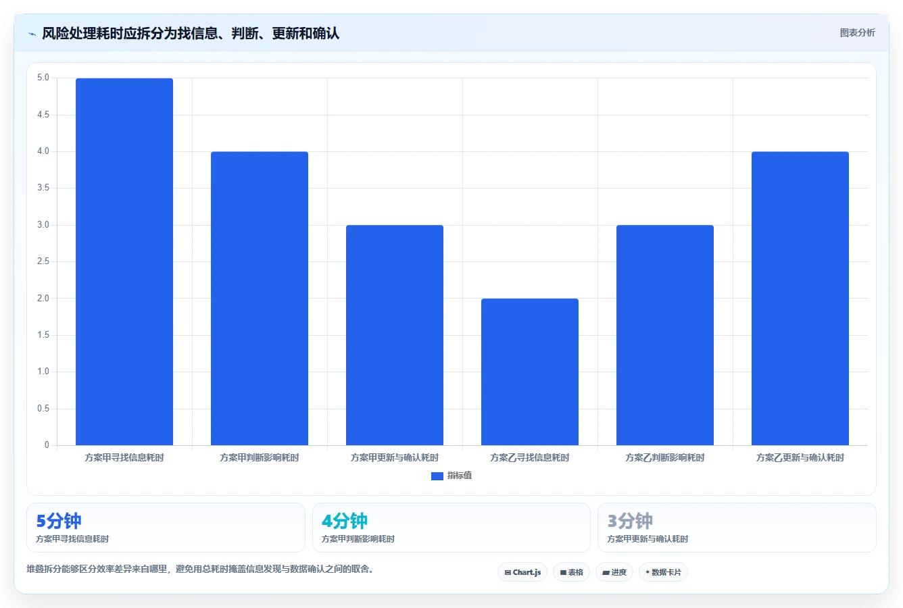
Task: Select the 方案甲更新与确认耗时 bar
Action: pyautogui.click(x=395, y=335)
